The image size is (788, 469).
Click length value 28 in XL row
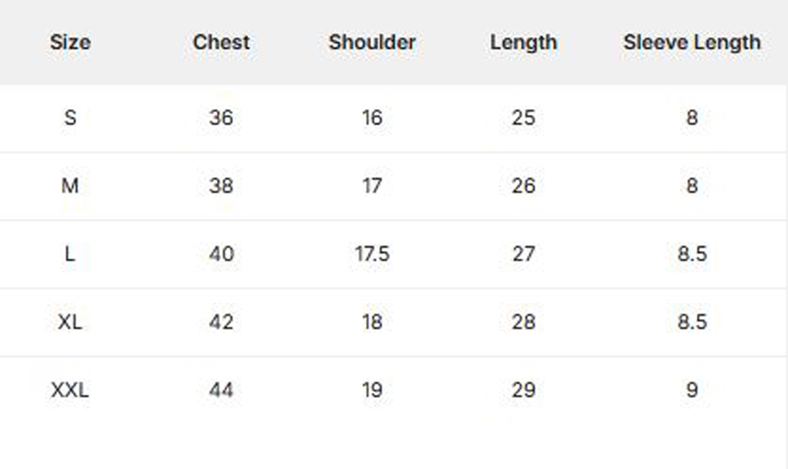tap(523, 322)
